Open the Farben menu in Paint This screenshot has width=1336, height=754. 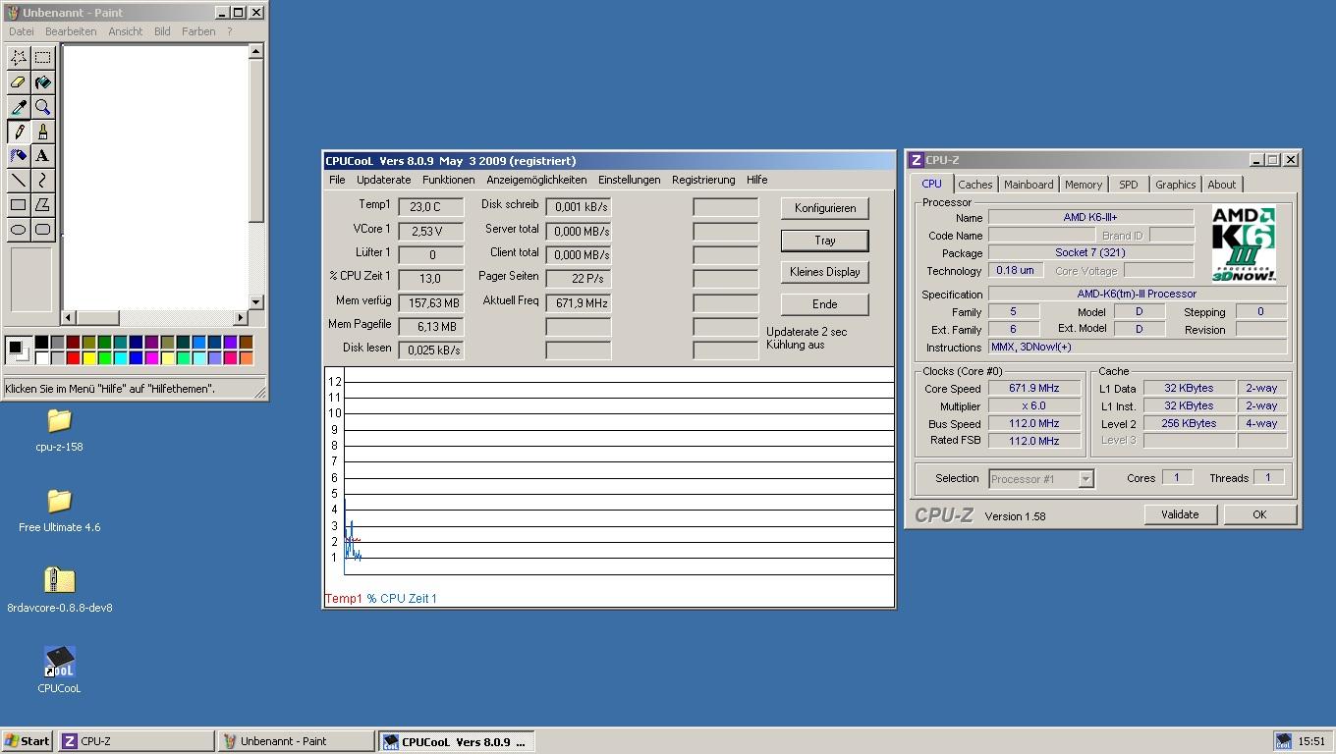(198, 31)
